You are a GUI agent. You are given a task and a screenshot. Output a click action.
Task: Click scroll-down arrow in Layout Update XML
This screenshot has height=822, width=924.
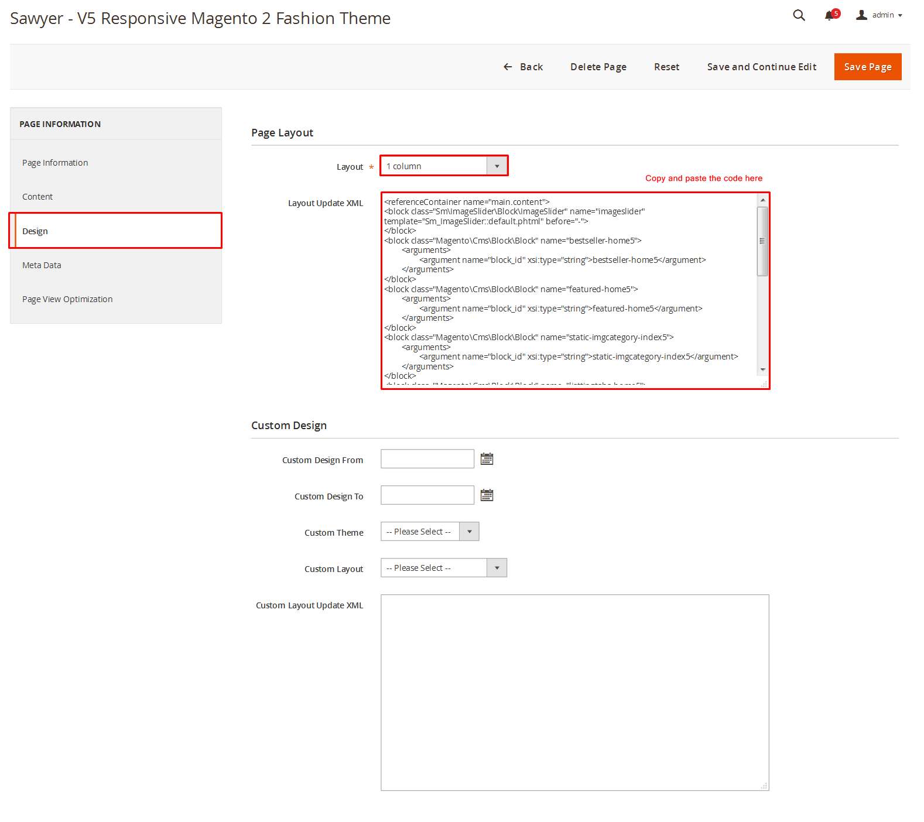pyautogui.click(x=762, y=369)
